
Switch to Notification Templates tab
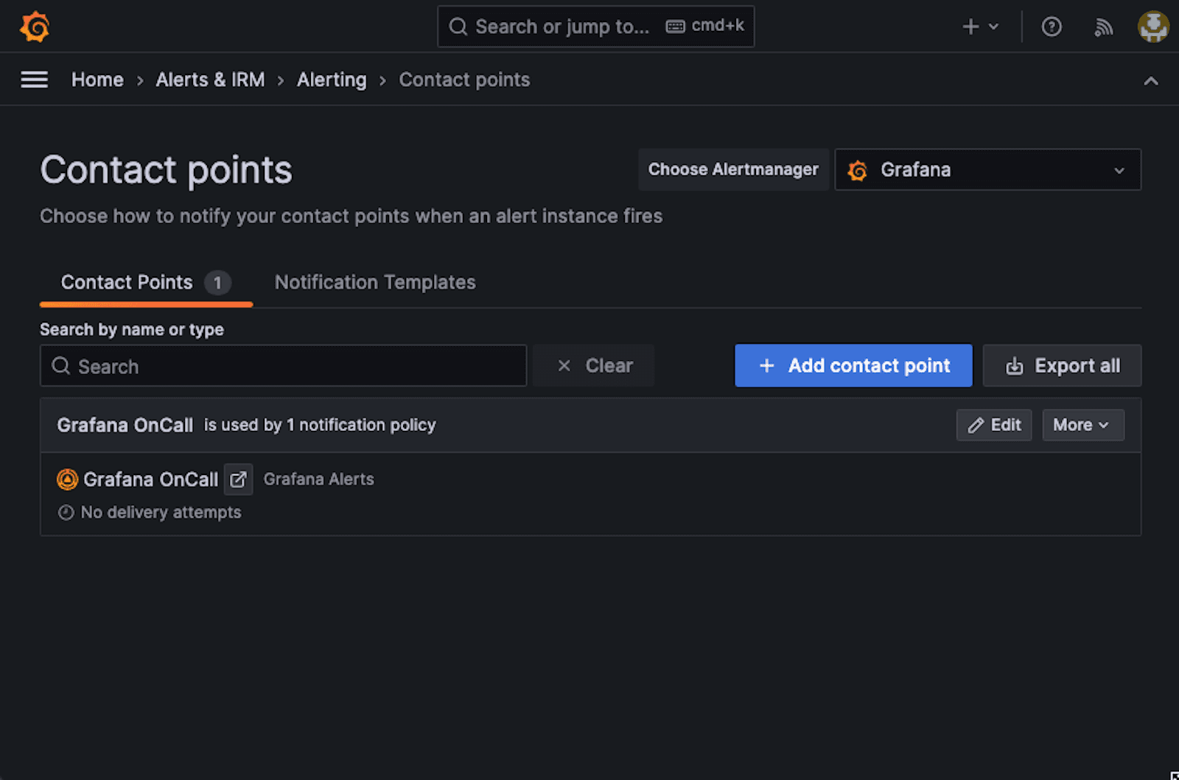(375, 282)
